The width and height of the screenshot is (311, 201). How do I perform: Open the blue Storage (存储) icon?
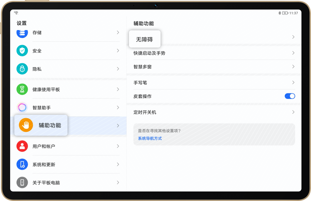coord(22,33)
